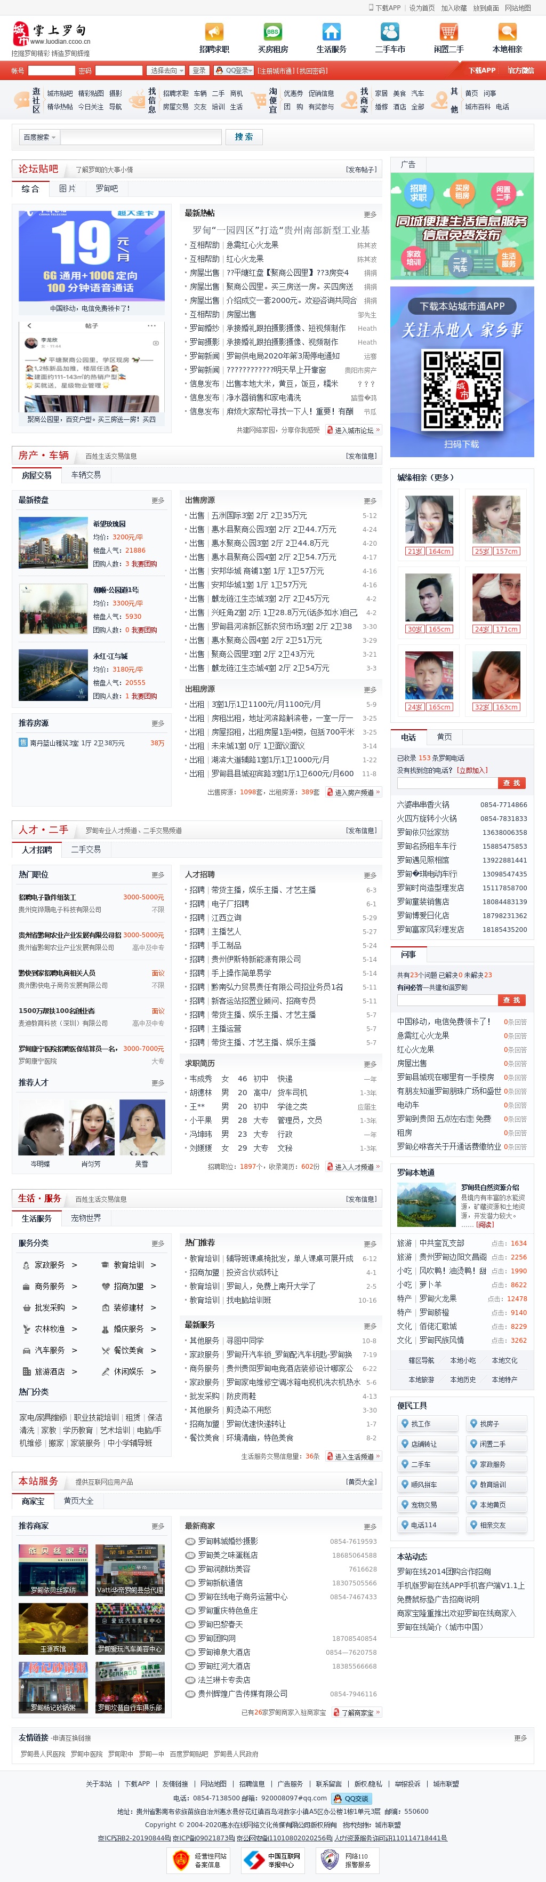Click the 生活服务 house icon

tap(332, 32)
